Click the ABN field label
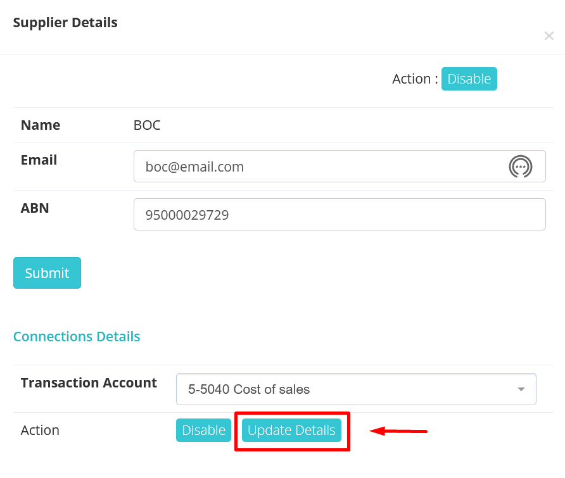The height and width of the screenshot is (478, 565). [x=35, y=208]
